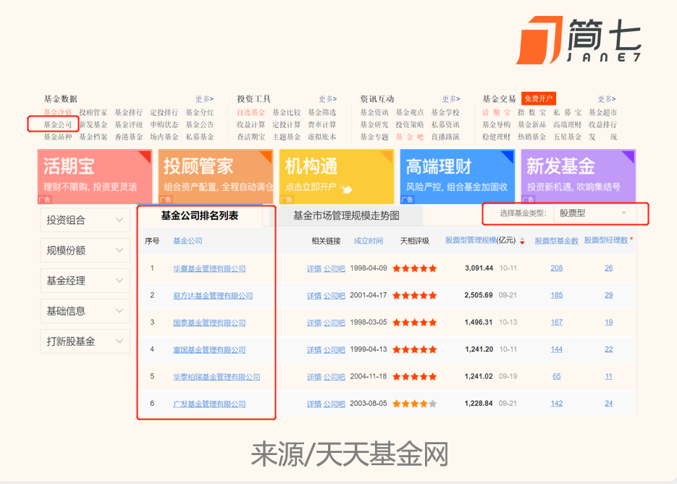Open the 新发基金 purple banner
The height and width of the screenshot is (484, 677).
pos(578,177)
